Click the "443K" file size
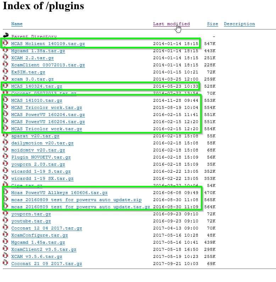 210,51
